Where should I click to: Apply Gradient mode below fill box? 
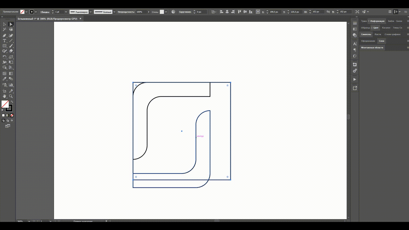coord(7,116)
